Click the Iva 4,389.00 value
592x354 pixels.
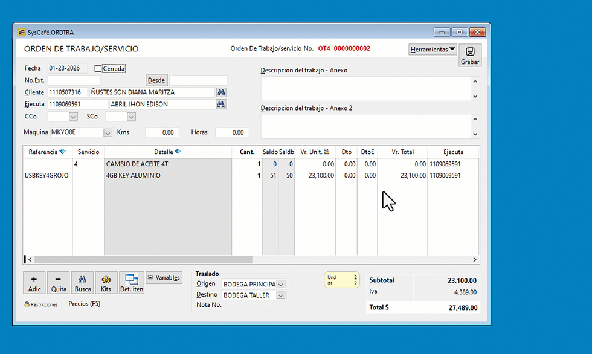tap(465, 292)
